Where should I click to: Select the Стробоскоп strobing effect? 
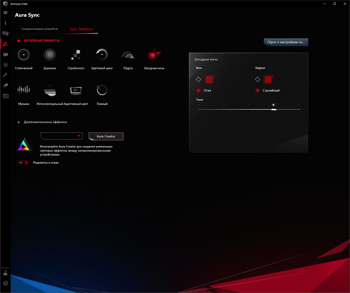pos(76,55)
